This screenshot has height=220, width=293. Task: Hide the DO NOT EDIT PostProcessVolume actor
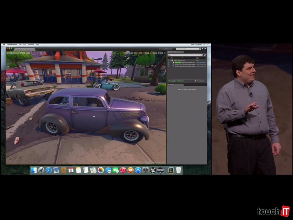pyautogui.click(x=168, y=64)
